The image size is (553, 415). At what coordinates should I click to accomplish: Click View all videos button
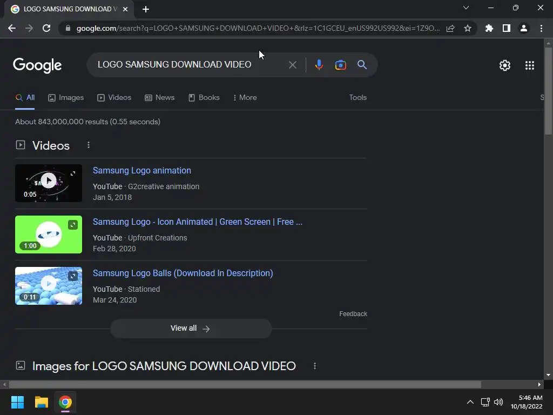click(x=191, y=329)
